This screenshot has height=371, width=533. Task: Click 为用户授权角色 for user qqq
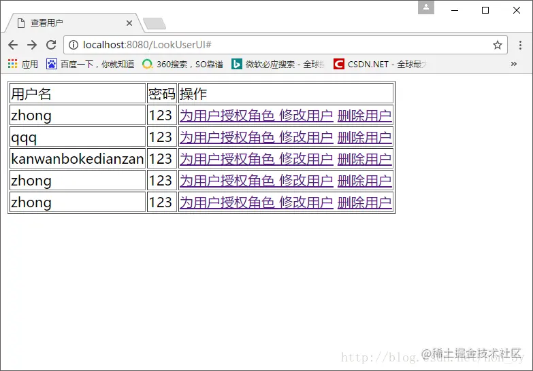pyautogui.click(x=227, y=137)
